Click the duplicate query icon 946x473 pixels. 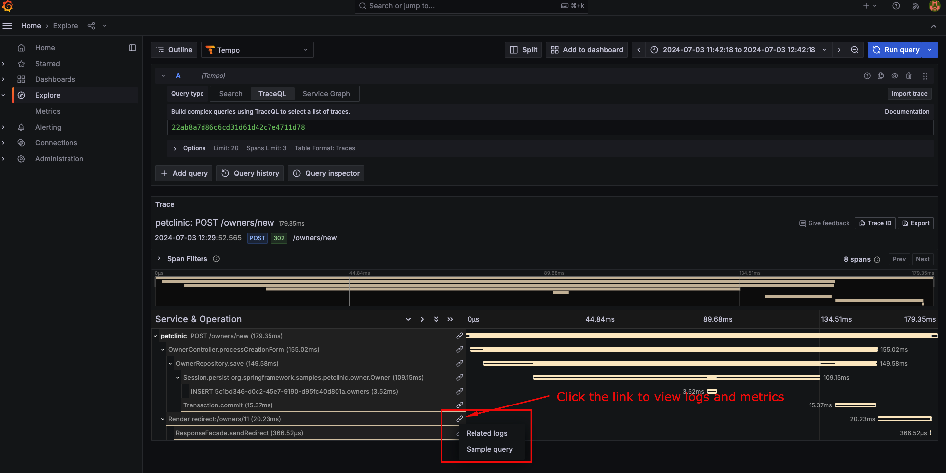pyautogui.click(x=880, y=76)
